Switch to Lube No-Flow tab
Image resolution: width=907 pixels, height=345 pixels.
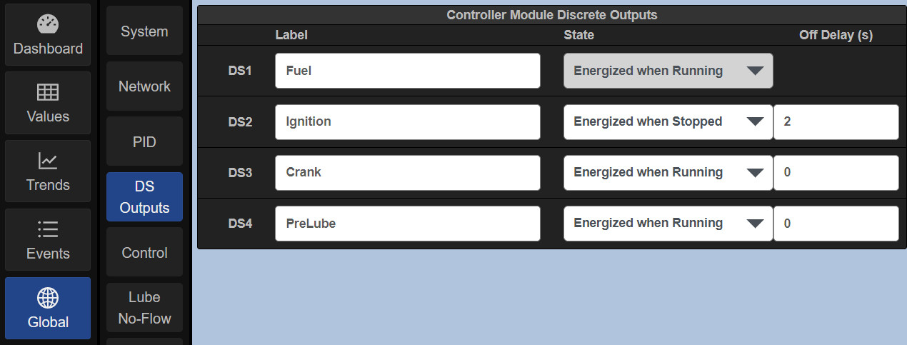click(144, 308)
